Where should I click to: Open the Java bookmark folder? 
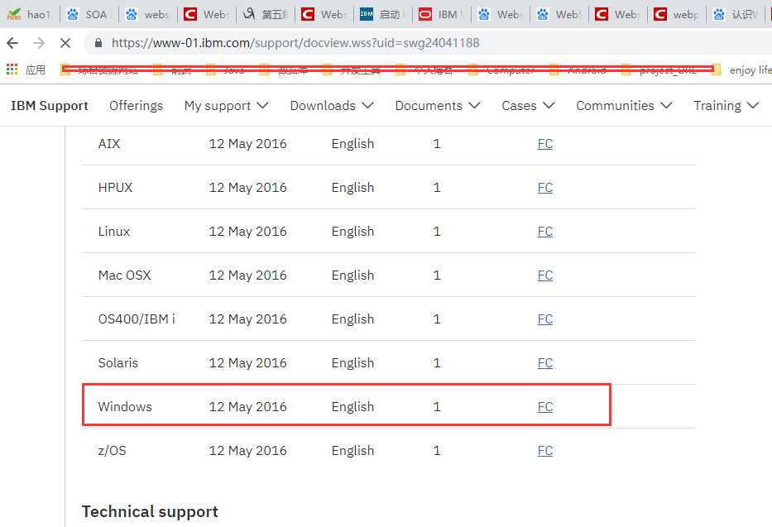(227, 69)
